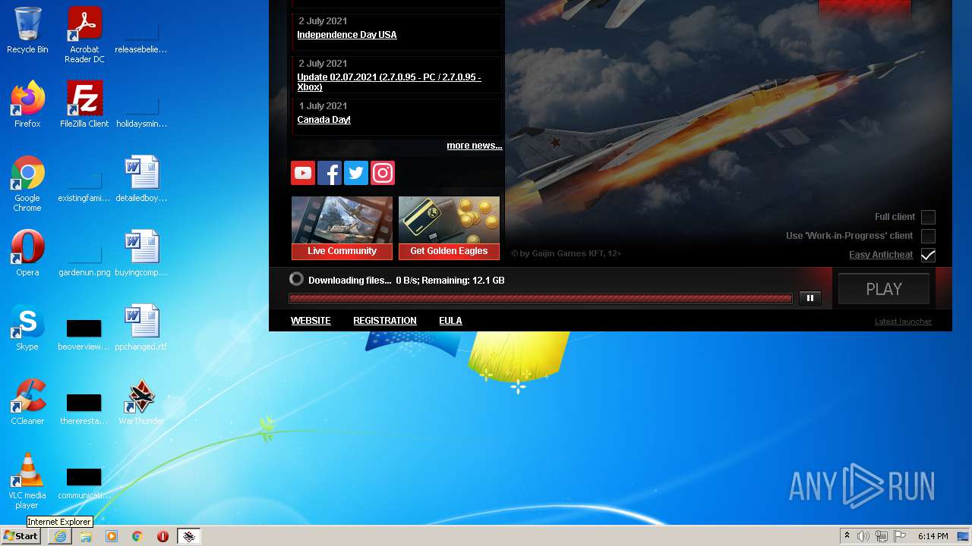
Task: Open the EULA link
Action: click(x=450, y=321)
